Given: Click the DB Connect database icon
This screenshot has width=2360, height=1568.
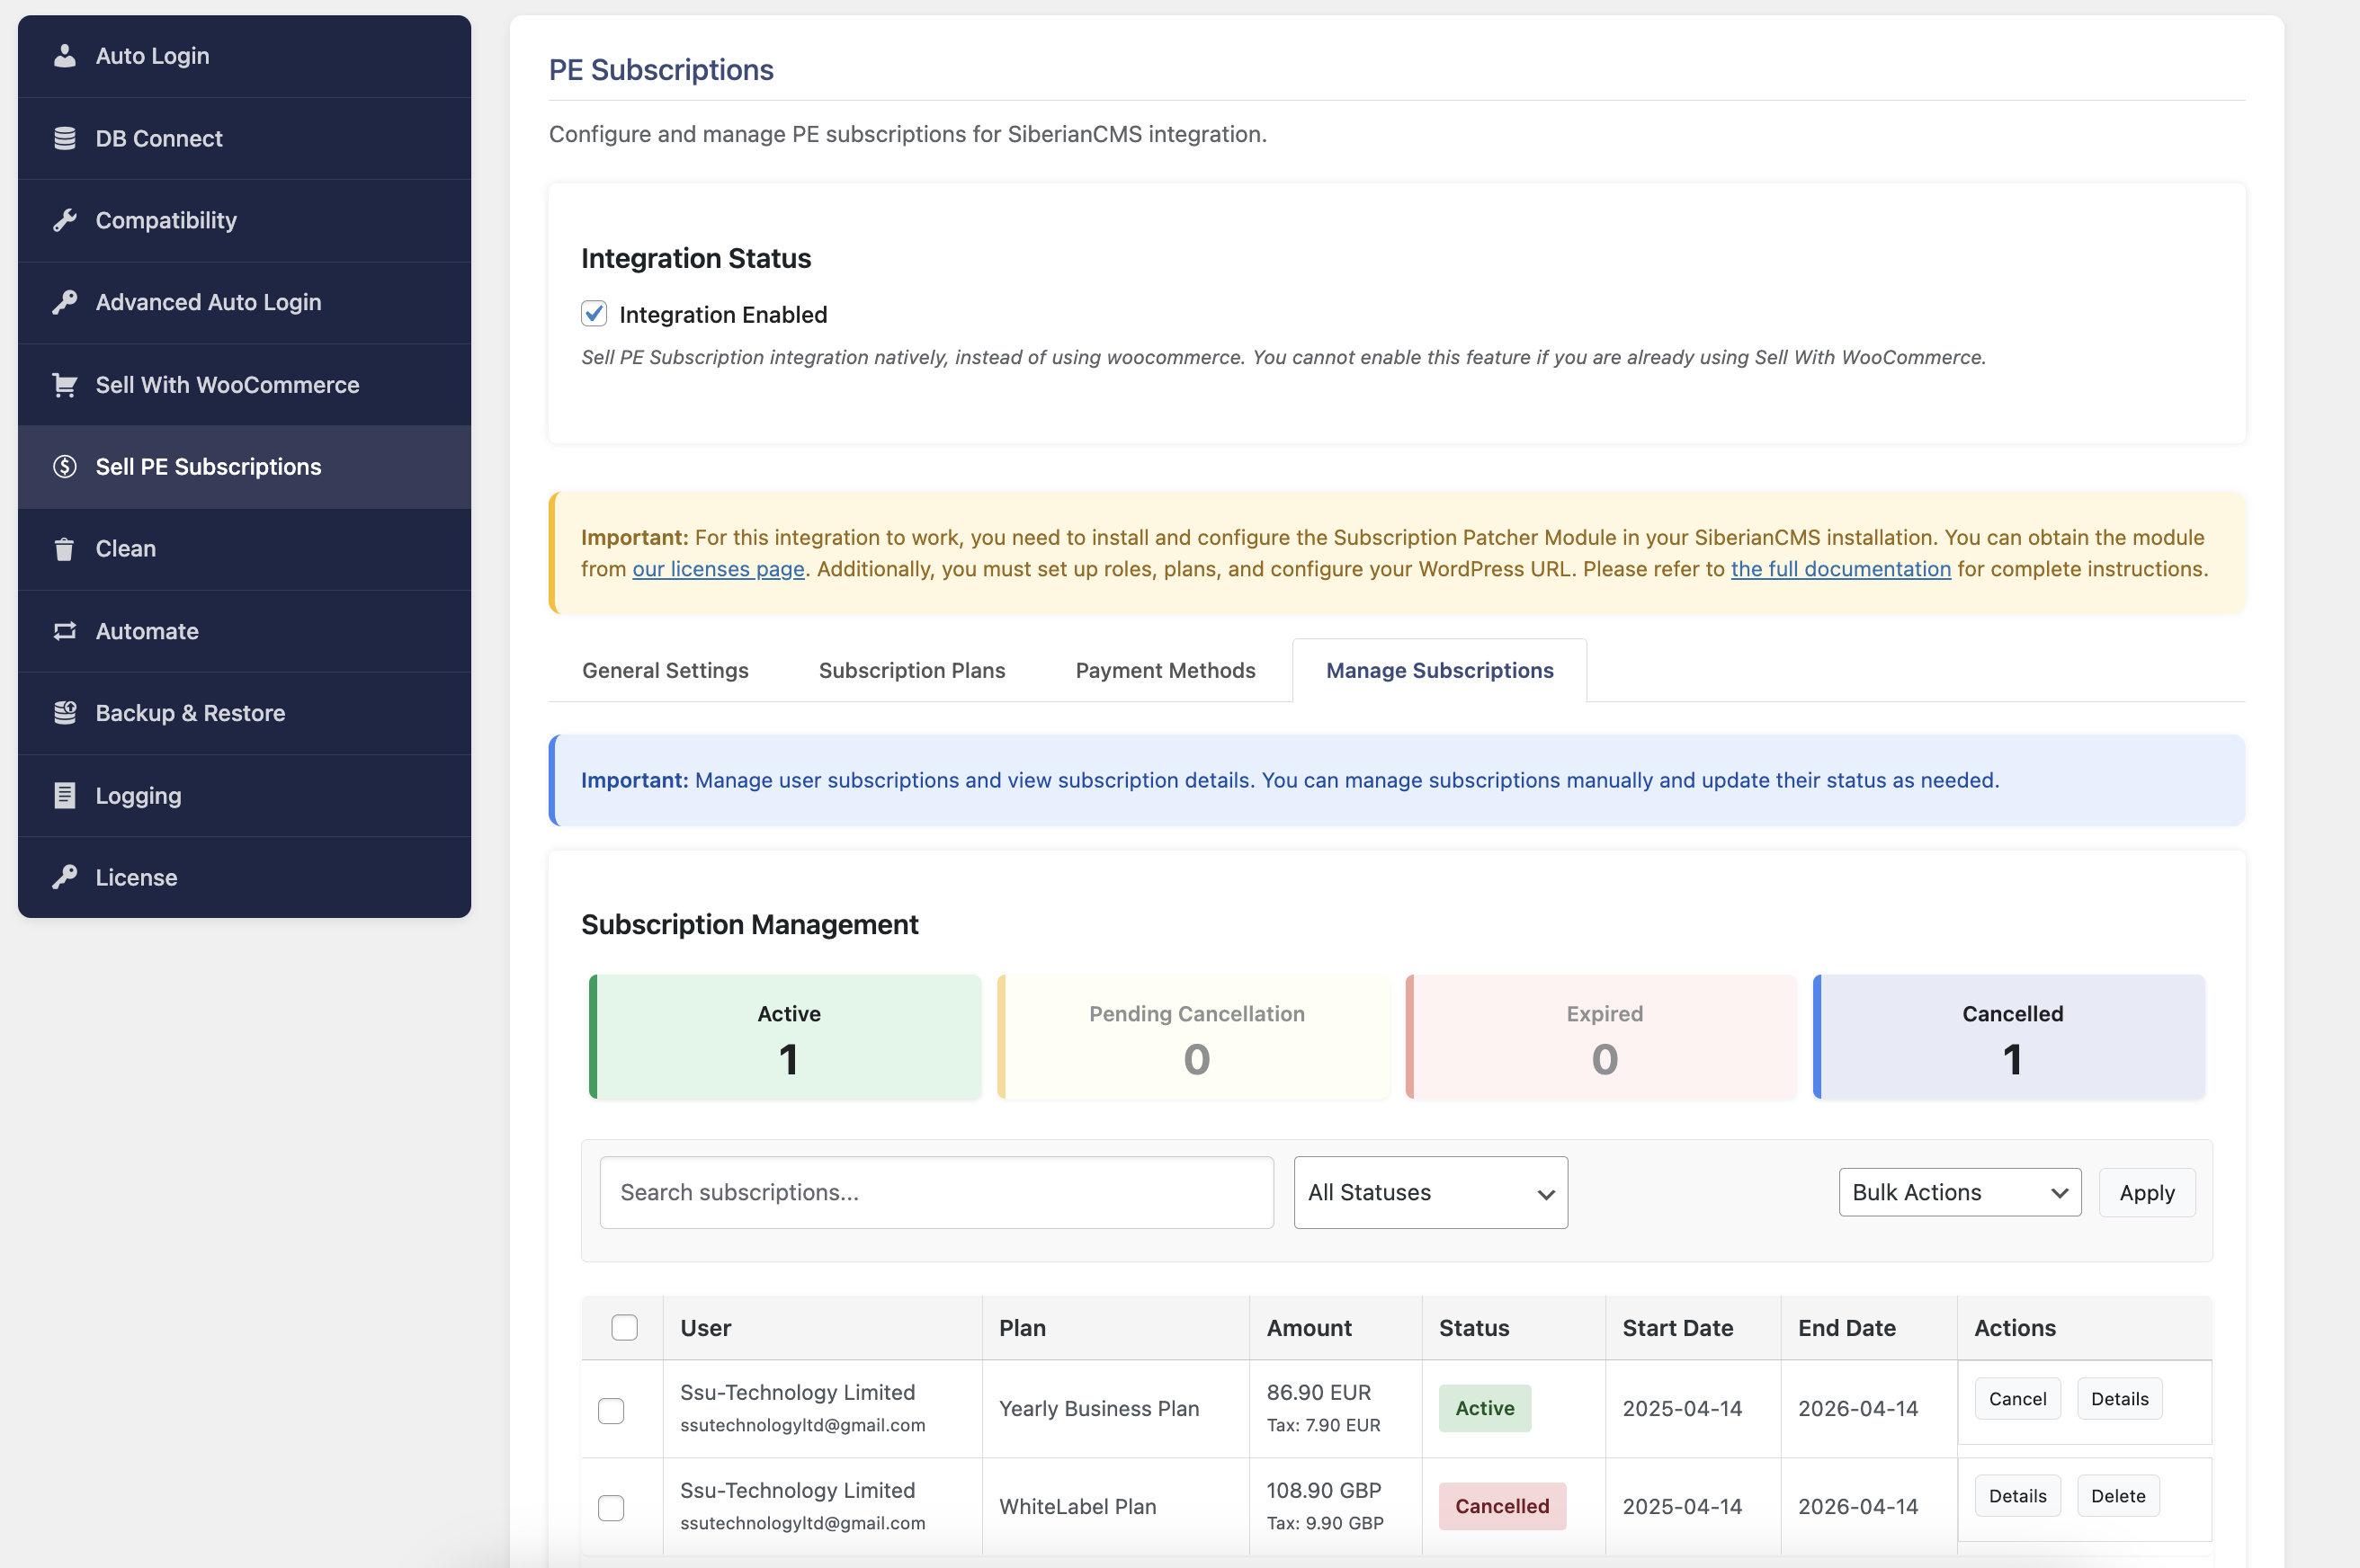Looking at the screenshot, I should click(x=65, y=138).
